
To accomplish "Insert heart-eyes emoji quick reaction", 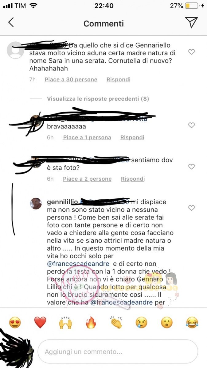I will pos(15,323).
